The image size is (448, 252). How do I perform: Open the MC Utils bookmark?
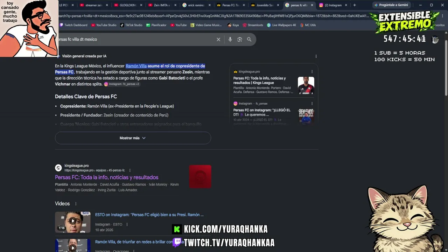coord(308,25)
